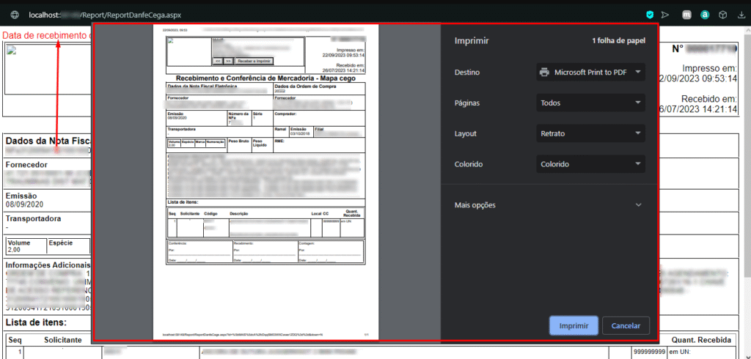Open the Páginas dropdown set to Todos
Image resolution: width=751 pixels, height=359 pixels.
[x=590, y=103]
